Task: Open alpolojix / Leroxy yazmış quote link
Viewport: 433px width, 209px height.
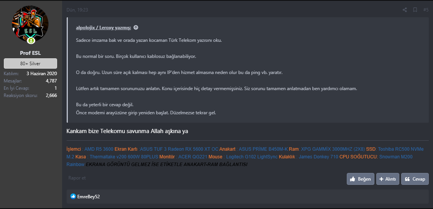Action: click(103, 28)
